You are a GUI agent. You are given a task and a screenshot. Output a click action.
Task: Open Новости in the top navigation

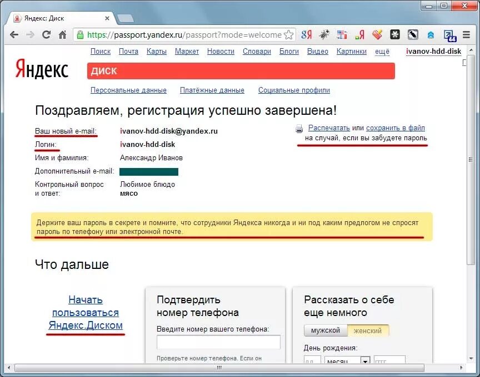(x=221, y=52)
